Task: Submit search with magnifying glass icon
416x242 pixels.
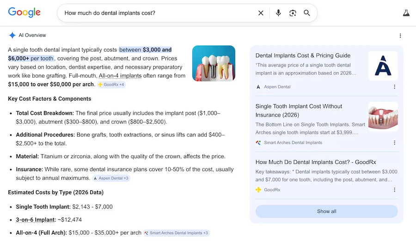Action: pyautogui.click(x=307, y=13)
